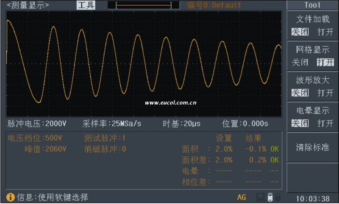
Task: Click the lock status icon
Action: (278, 197)
